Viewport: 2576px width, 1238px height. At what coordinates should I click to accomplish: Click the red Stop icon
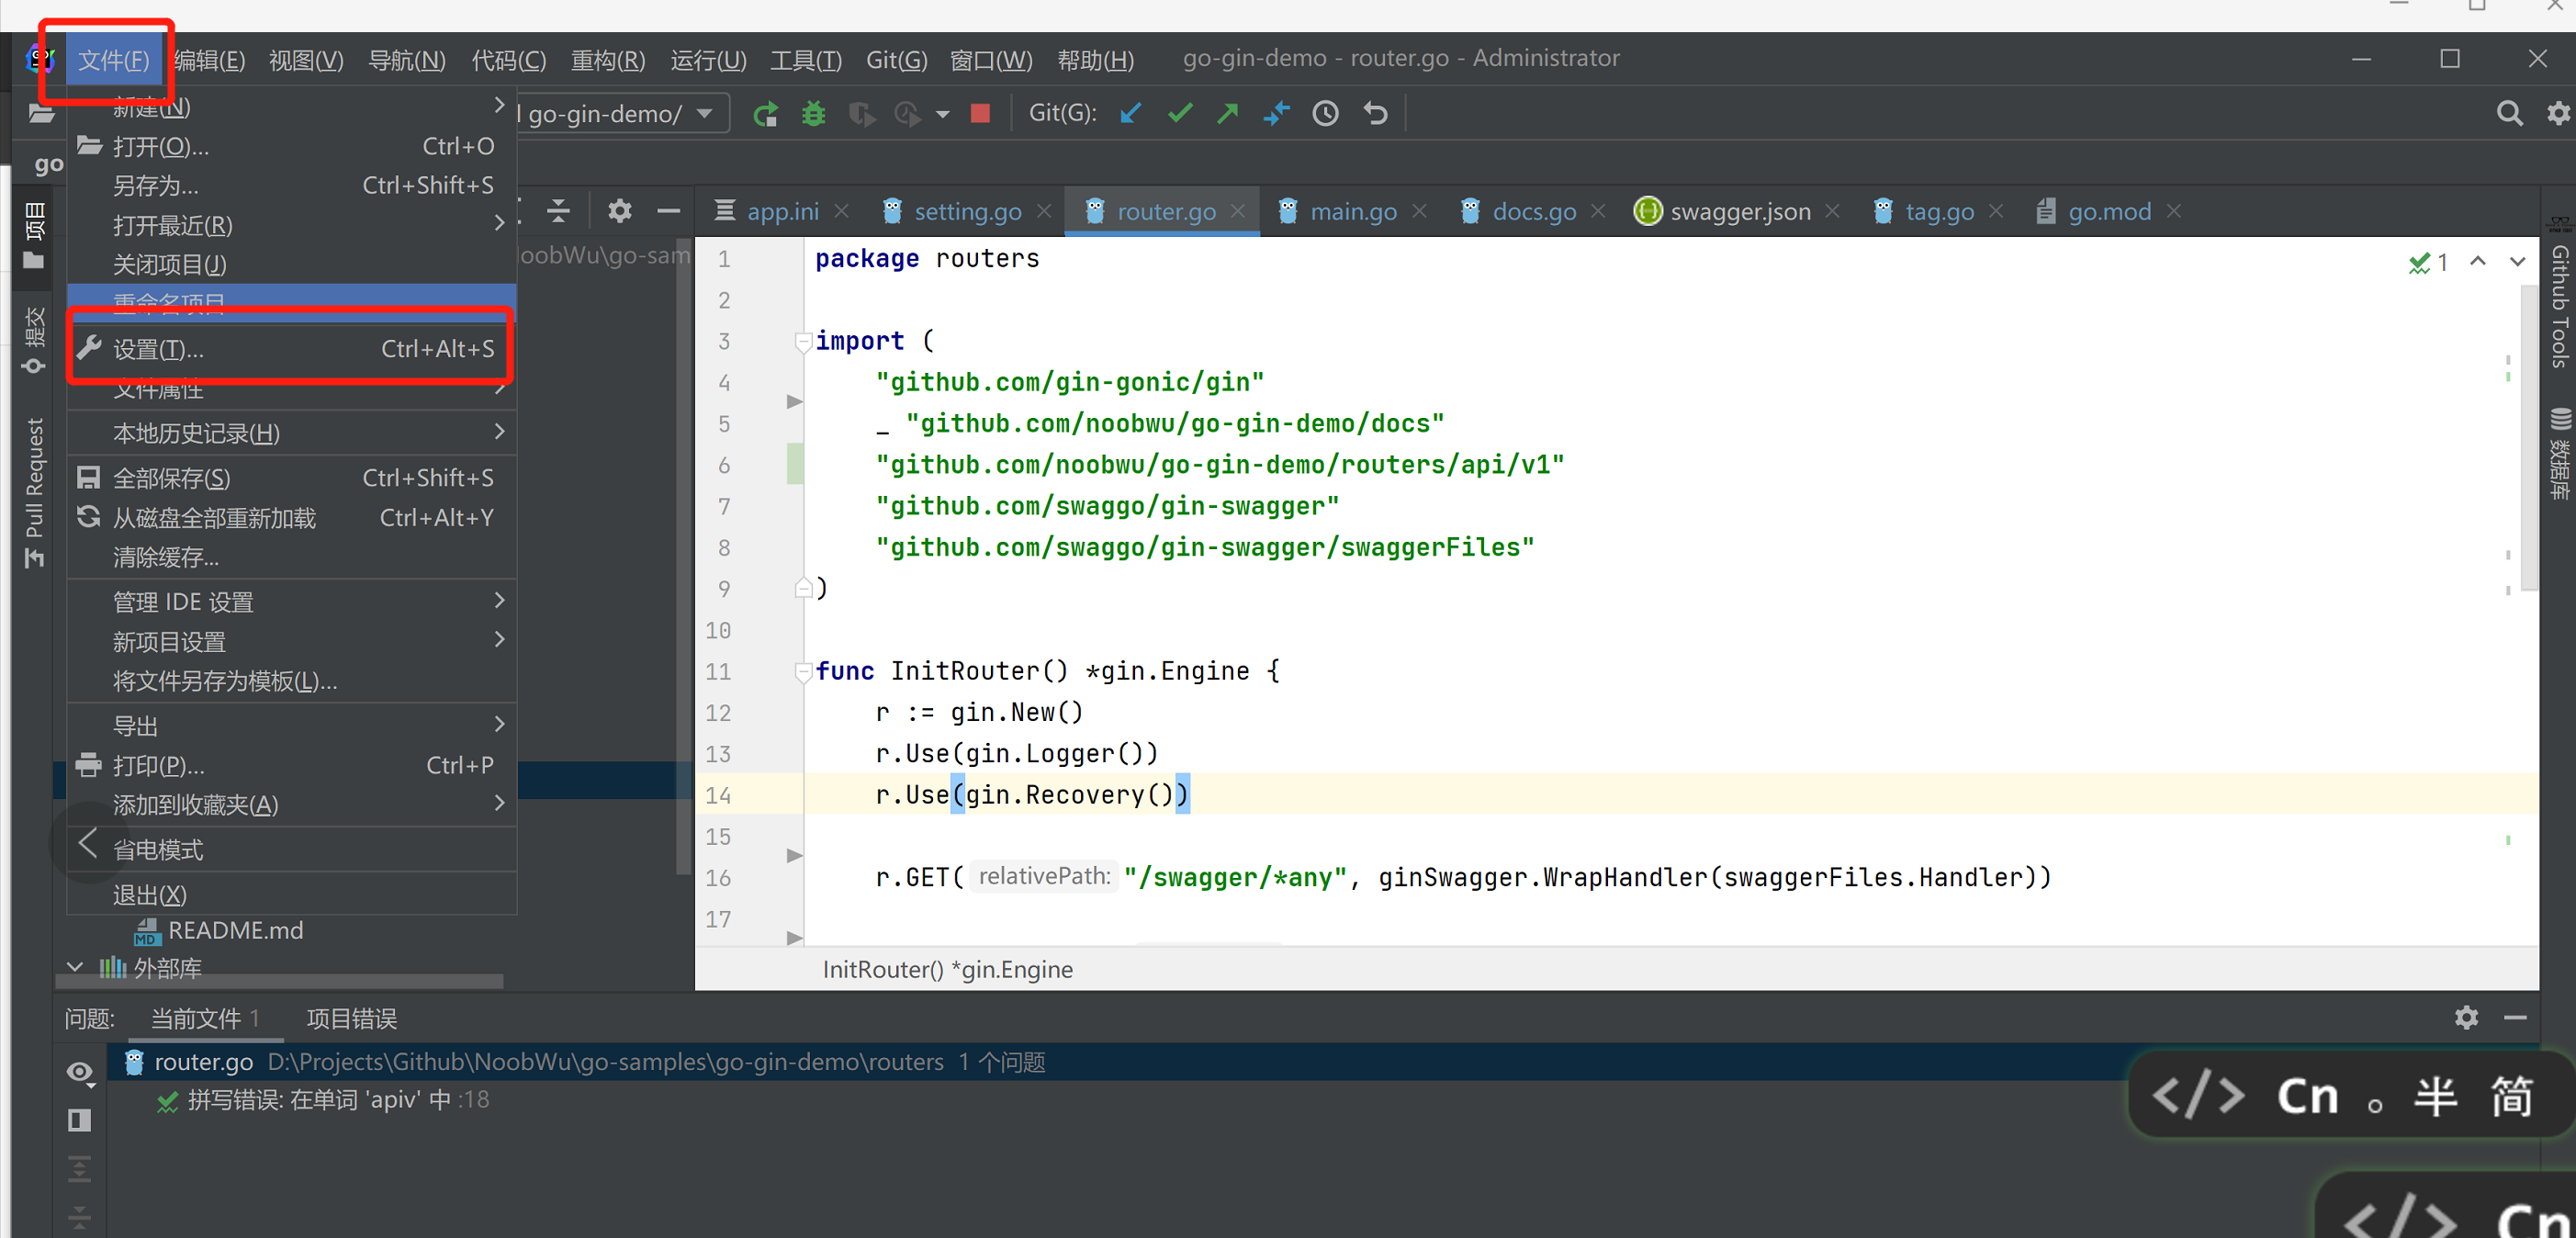click(980, 114)
